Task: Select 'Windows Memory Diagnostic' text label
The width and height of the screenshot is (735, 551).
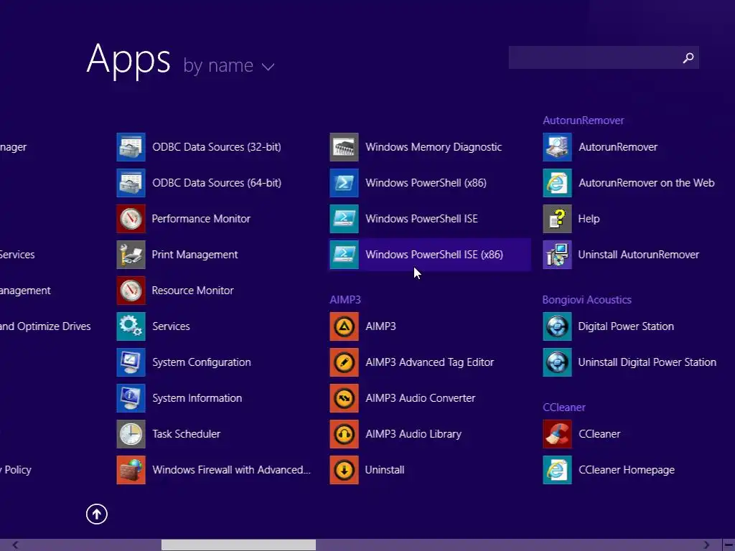Action: point(434,147)
